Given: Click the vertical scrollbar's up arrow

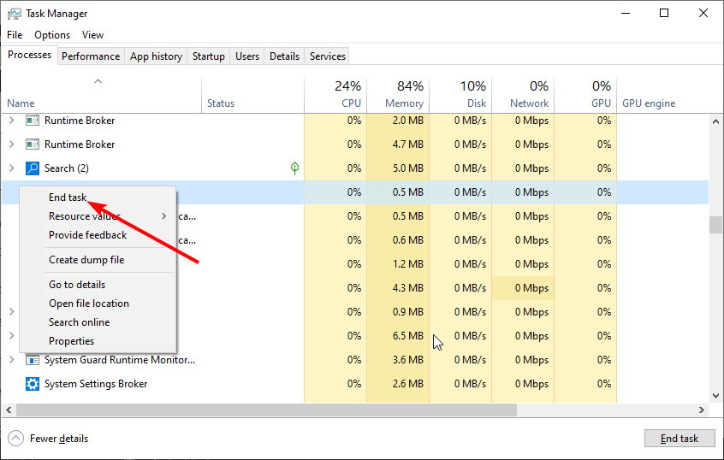Looking at the screenshot, I should click(x=716, y=122).
